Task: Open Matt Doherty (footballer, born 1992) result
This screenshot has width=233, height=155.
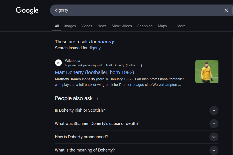Action: click(x=94, y=72)
